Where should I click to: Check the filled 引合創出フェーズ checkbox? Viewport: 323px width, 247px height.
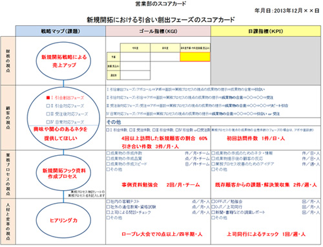pyautogui.click(x=48, y=98)
